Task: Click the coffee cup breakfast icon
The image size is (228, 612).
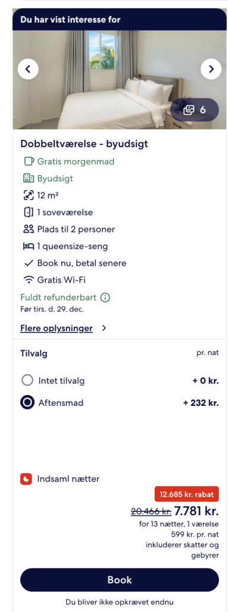Action: [x=29, y=161]
